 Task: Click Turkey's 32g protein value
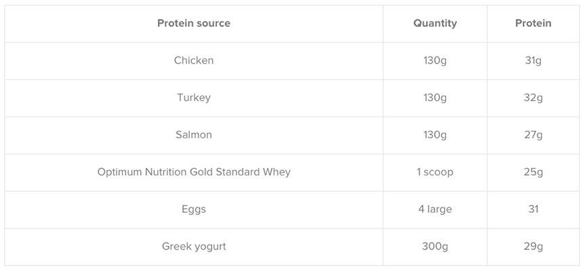point(534,98)
